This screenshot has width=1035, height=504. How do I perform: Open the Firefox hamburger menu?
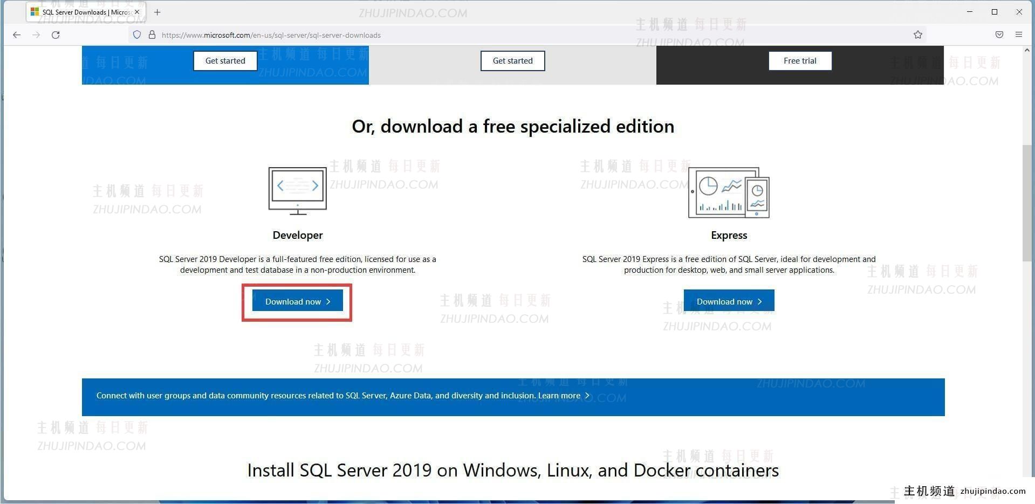tap(1019, 34)
